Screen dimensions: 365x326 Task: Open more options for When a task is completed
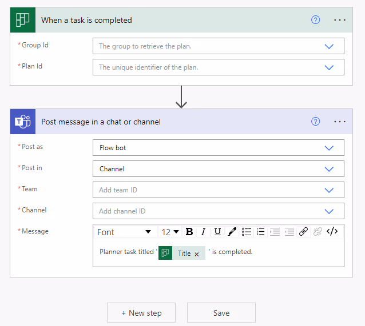[340, 20]
